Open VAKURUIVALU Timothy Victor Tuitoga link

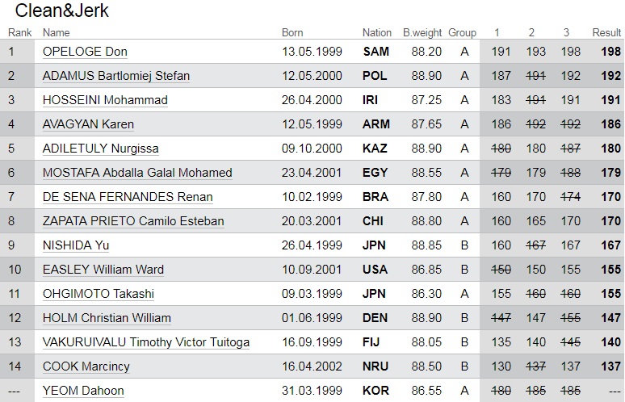[146, 342]
